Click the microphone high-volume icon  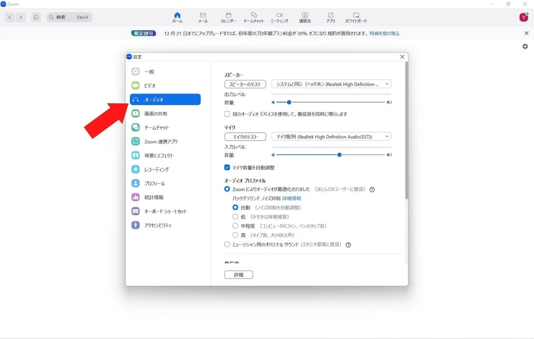389,155
